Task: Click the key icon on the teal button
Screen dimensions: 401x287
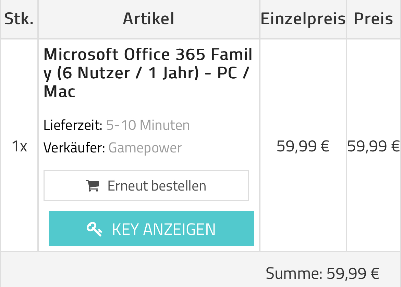Action: click(x=94, y=229)
